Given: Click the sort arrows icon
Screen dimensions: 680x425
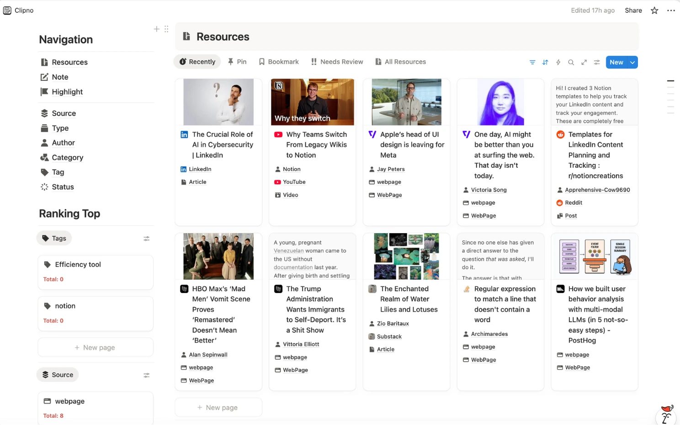Looking at the screenshot, I should click(545, 62).
